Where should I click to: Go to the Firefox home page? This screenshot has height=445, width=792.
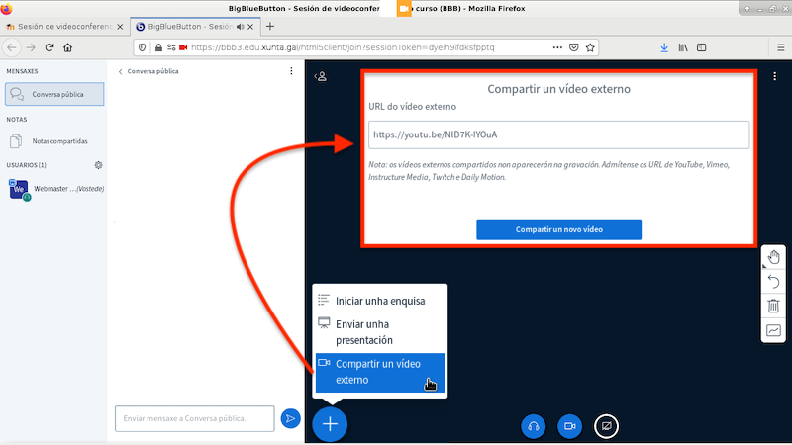pyautogui.click(x=67, y=47)
